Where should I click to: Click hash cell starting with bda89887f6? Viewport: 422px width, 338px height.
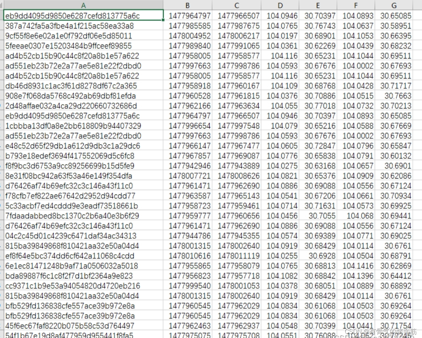pos(83,276)
